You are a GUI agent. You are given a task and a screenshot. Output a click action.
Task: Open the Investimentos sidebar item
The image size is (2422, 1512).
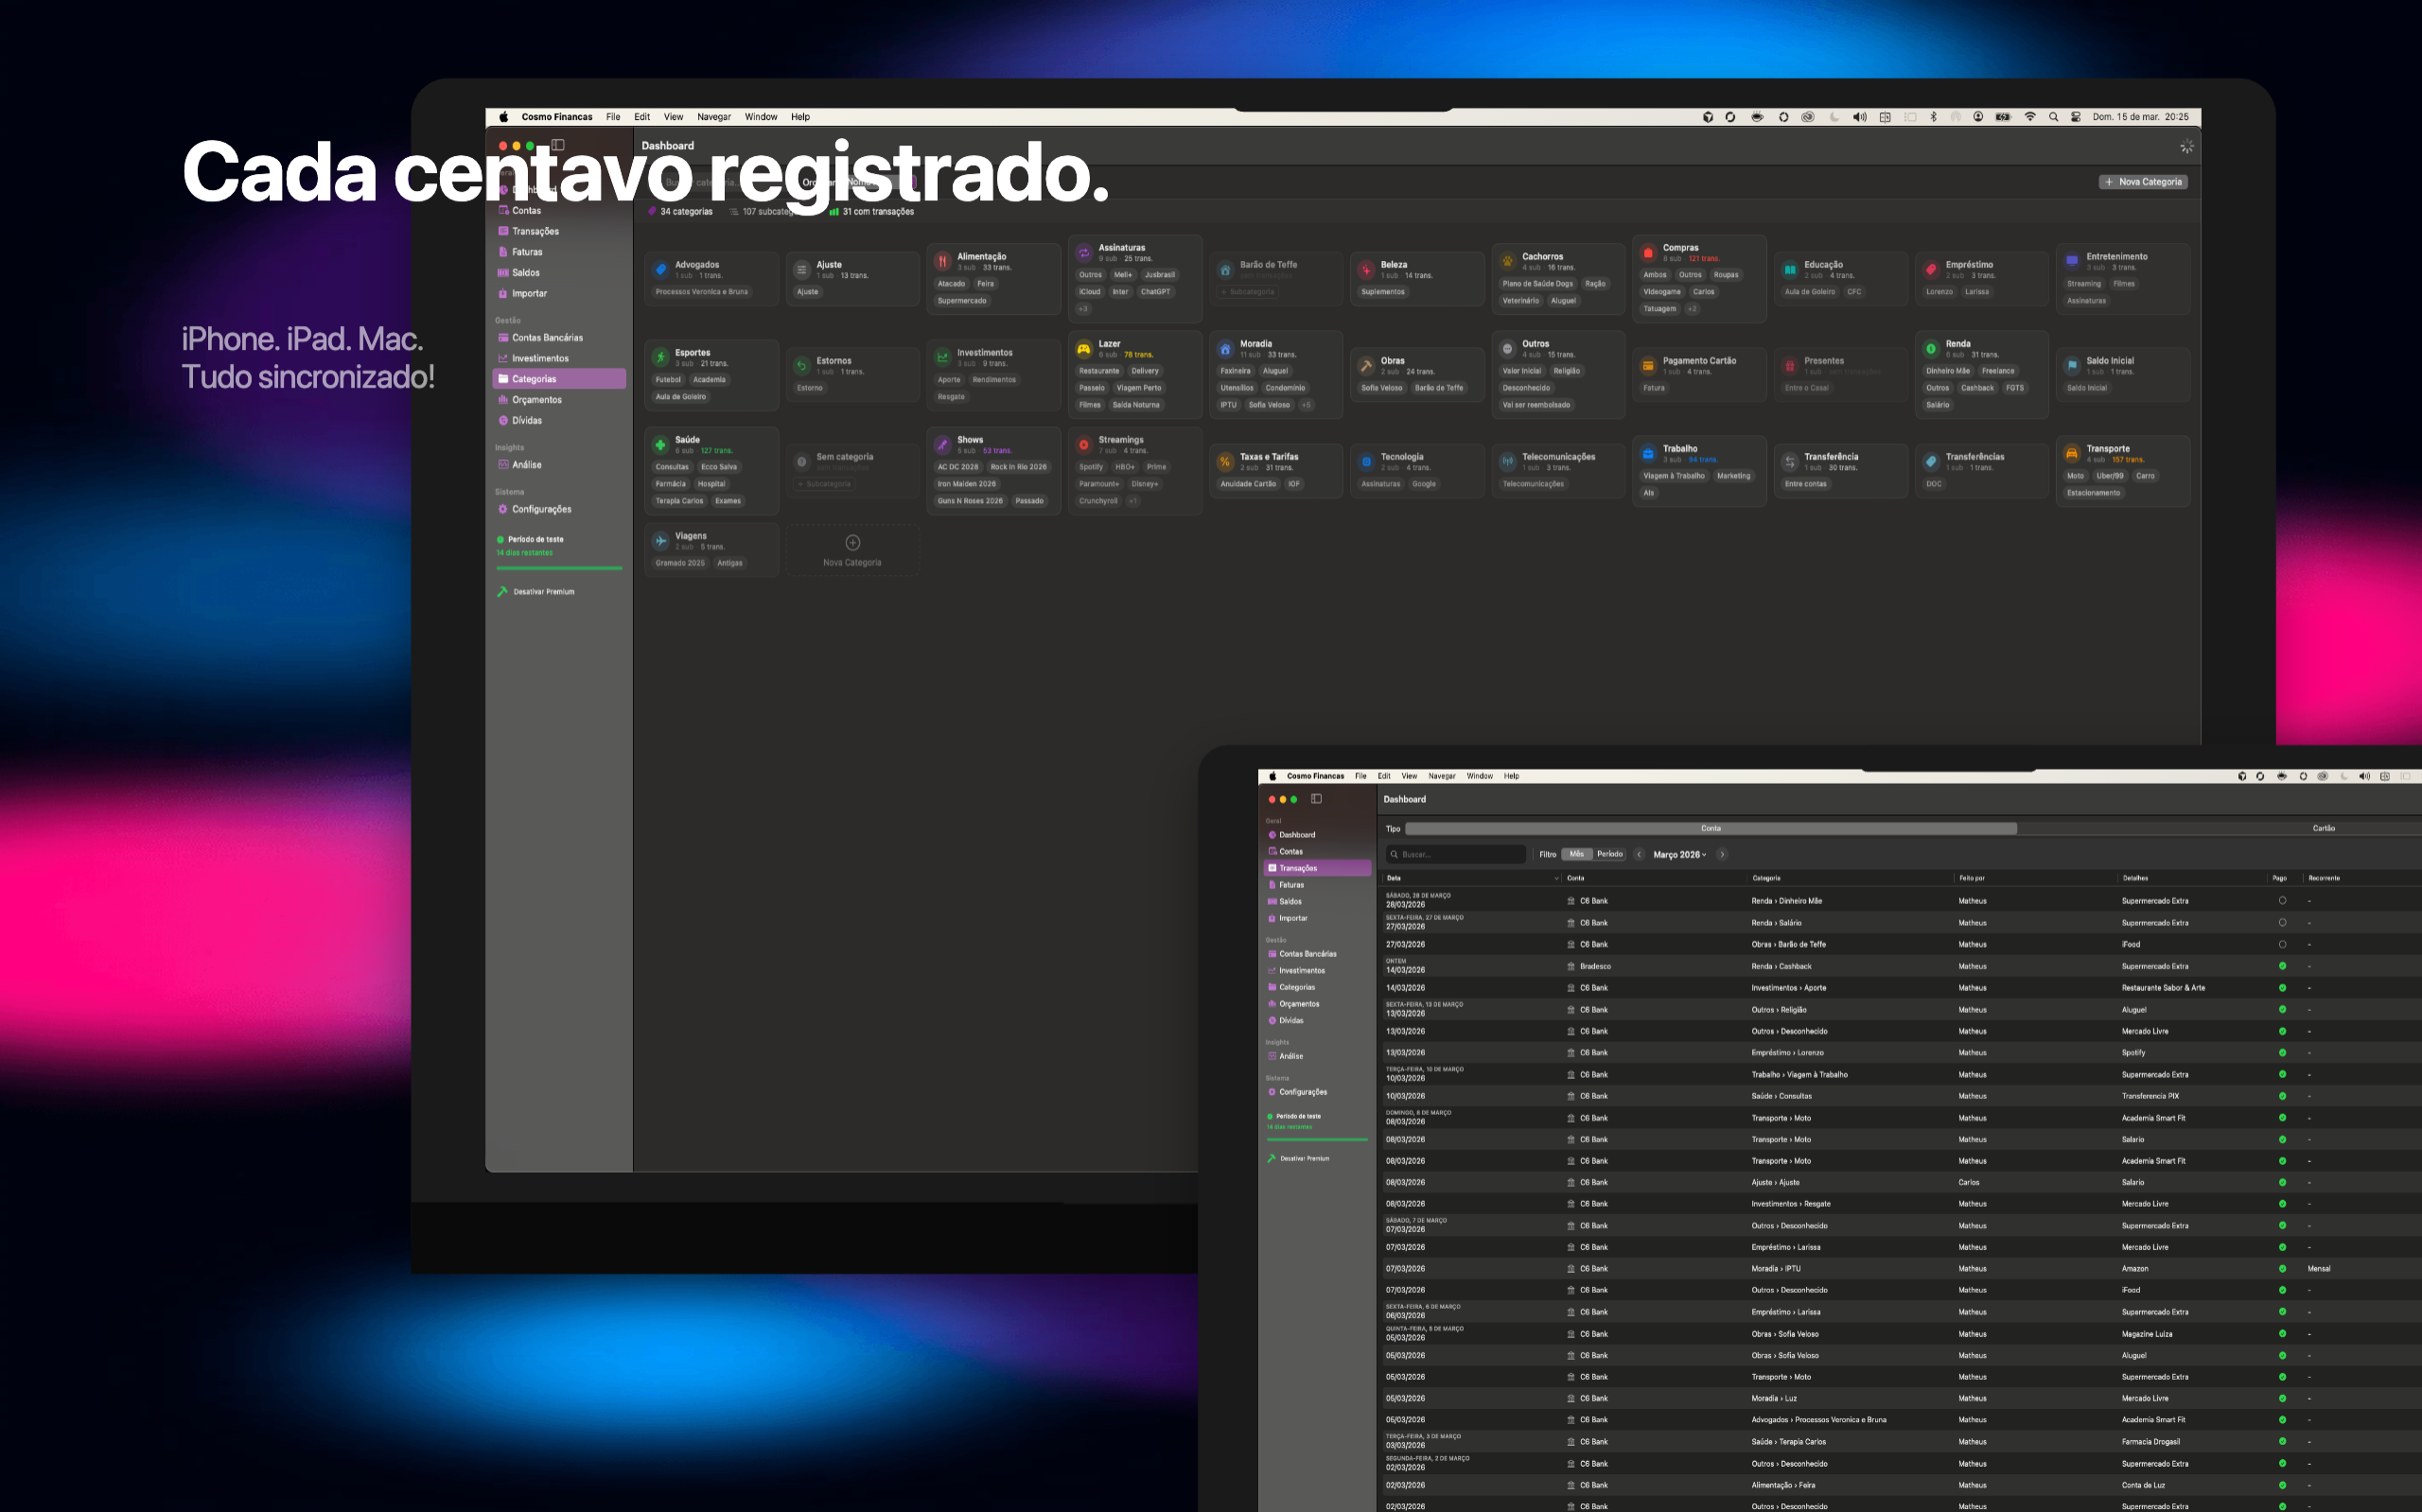point(540,357)
